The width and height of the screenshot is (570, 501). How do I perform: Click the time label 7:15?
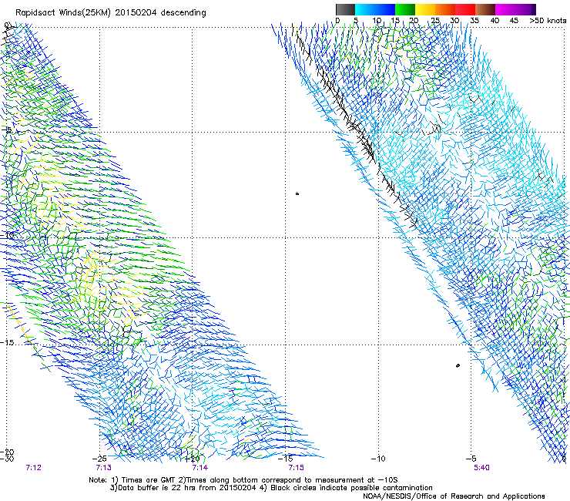coord(297,468)
